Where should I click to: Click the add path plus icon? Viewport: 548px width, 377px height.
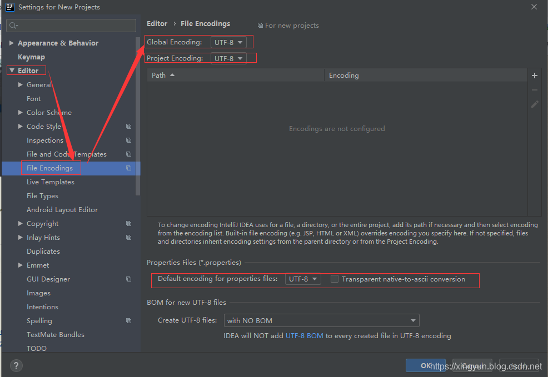tap(534, 76)
